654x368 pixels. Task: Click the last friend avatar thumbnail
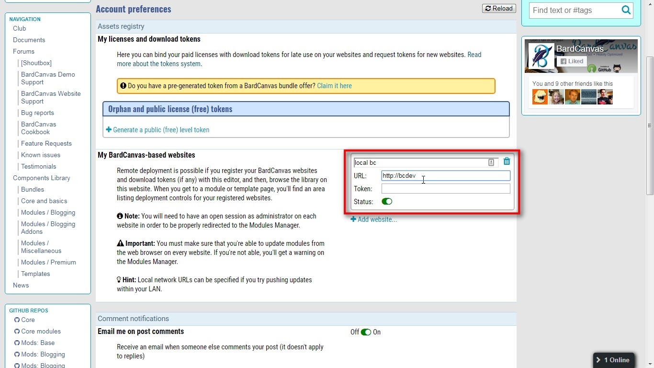(x=605, y=97)
